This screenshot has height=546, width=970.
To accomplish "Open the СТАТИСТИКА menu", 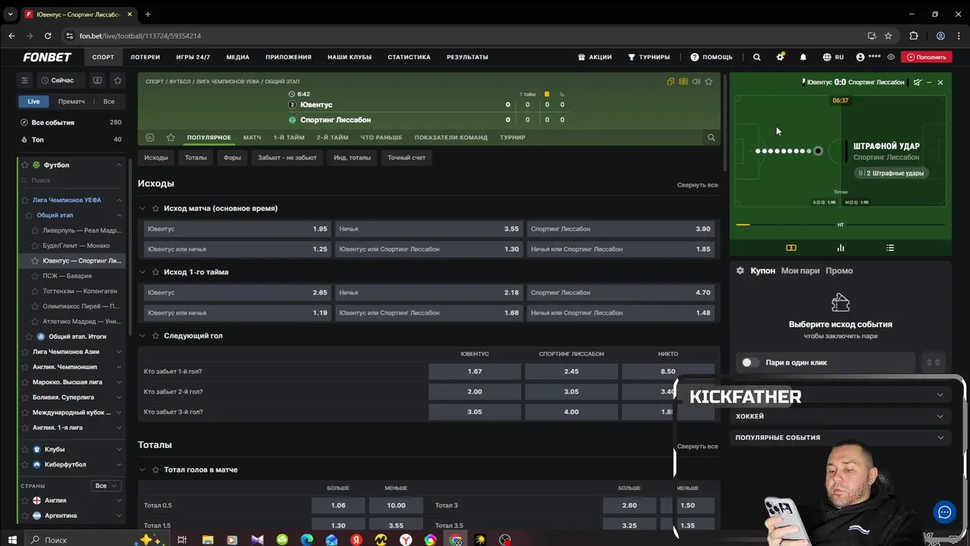I will point(409,57).
